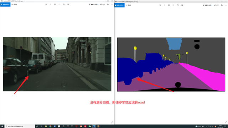This screenshot has width=228, height=128.
Task: Open Edit & Create dropdown in left window
Action: pyautogui.click(x=93, y=5)
